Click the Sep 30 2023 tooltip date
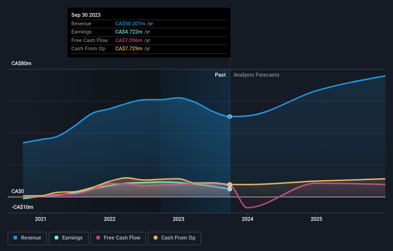The width and height of the screenshot is (393, 251). pyautogui.click(x=86, y=15)
